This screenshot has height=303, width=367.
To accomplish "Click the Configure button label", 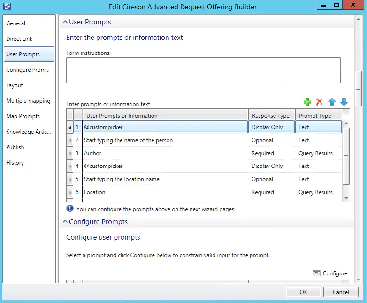I will coord(335,273).
